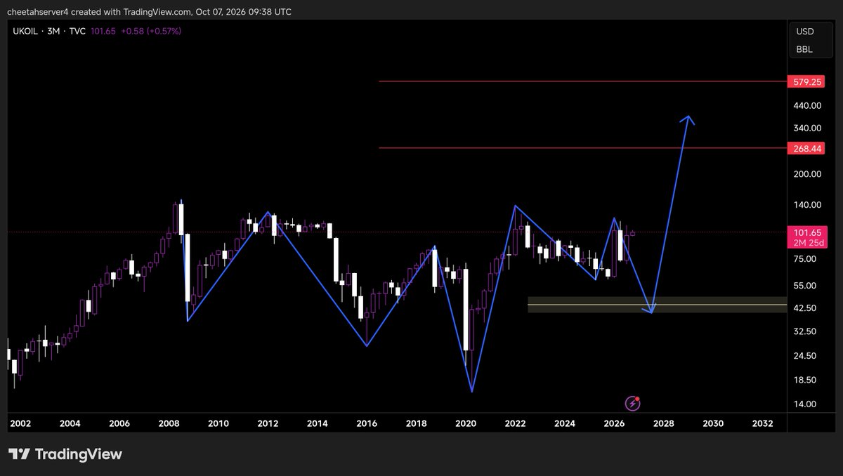Viewport: 843px width, 476px height.
Task: Click the 2012 label on time axis
Action: [268, 424]
